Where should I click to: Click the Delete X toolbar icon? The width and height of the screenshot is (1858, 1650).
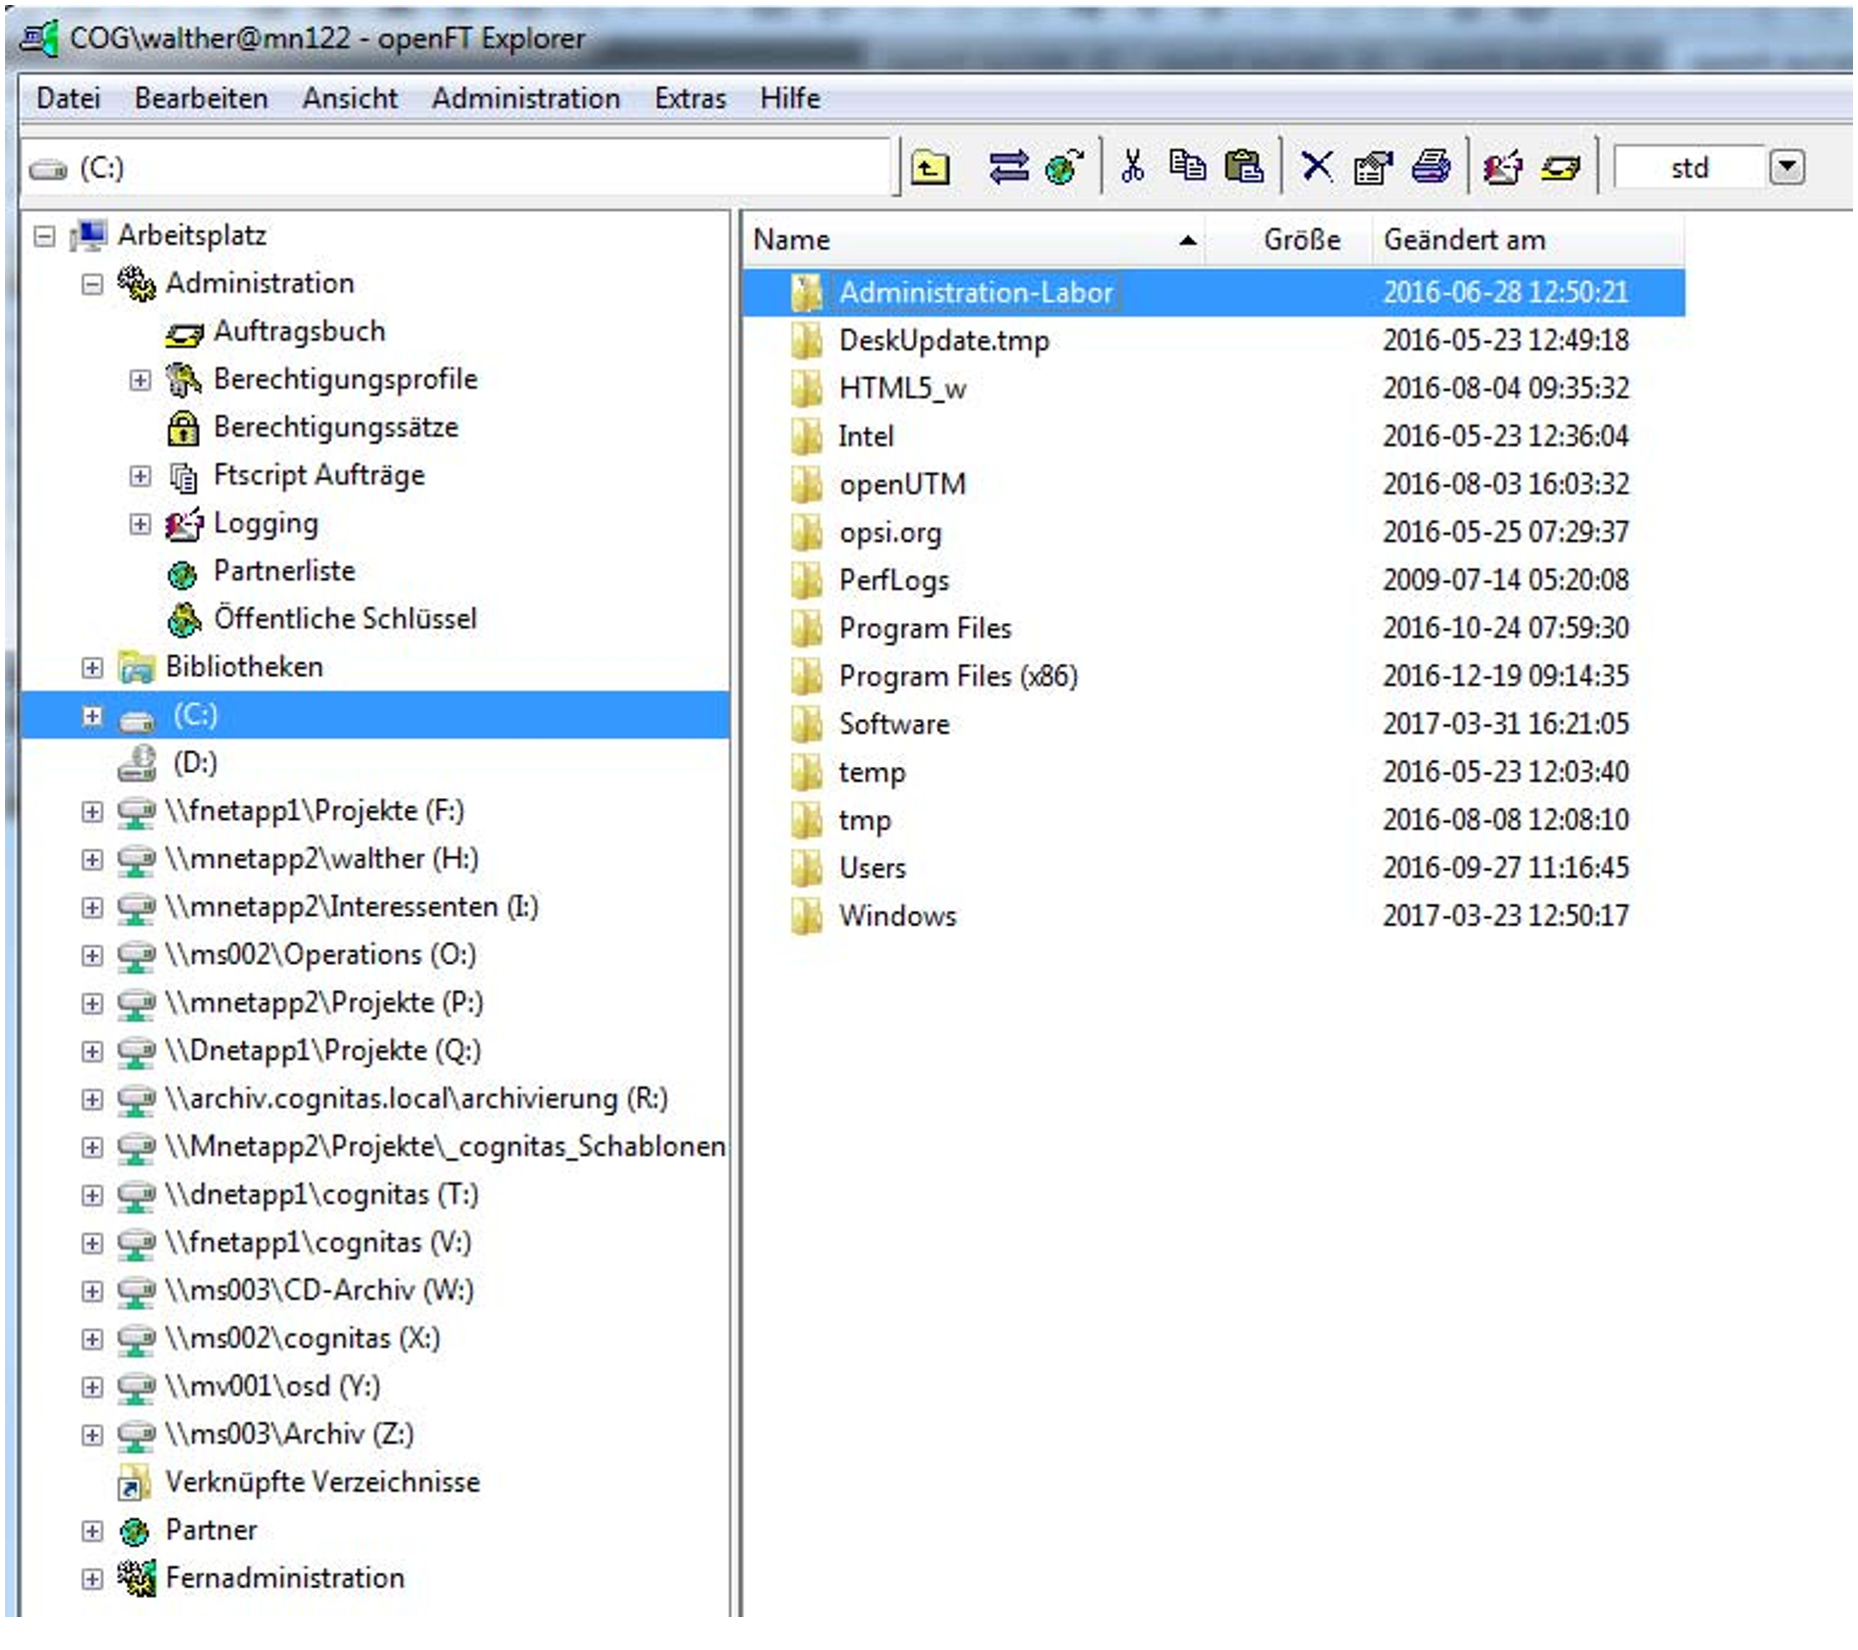1317,167
